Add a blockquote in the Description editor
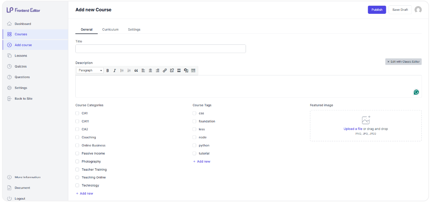Image resolution: width=431 pixels, height=202 pixels. coord(136,70)
